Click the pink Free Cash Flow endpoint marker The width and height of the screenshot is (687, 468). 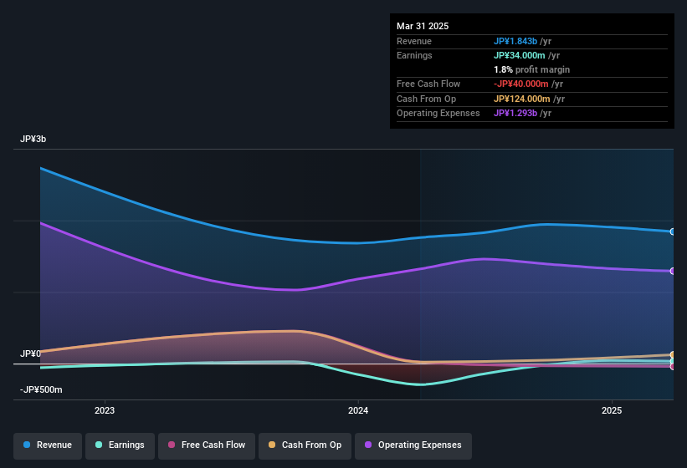673,367
